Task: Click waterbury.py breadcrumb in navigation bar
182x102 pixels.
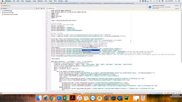Action: pyautogui.click(x=5, y=6)
